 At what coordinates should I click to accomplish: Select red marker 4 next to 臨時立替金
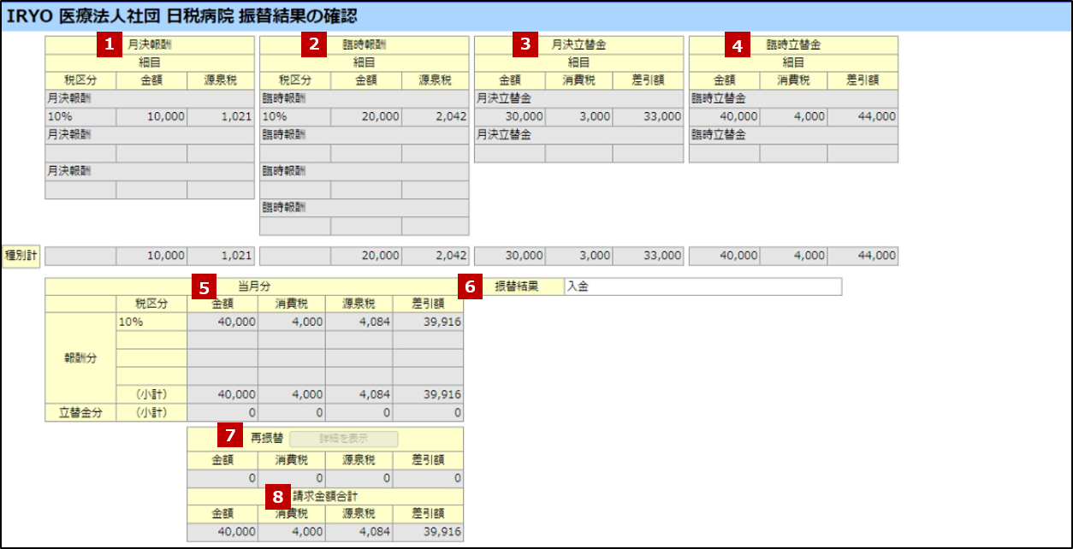pos(737,44)
